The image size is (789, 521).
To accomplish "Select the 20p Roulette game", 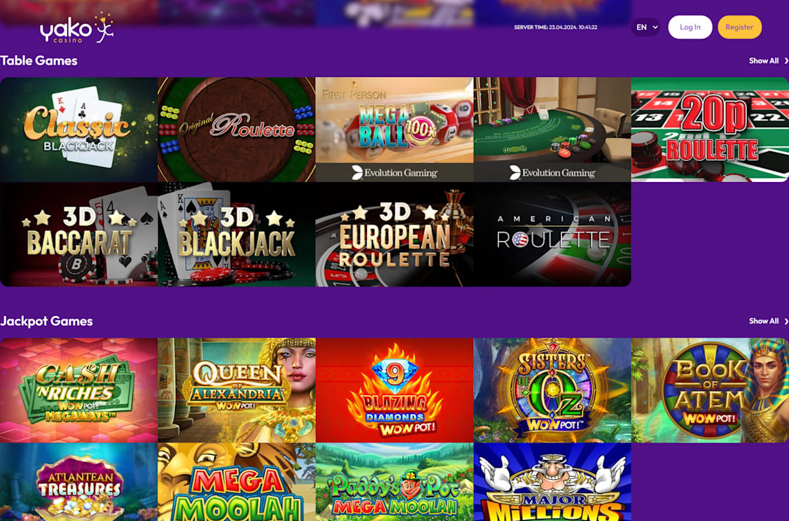I will [x=710, y=130].
